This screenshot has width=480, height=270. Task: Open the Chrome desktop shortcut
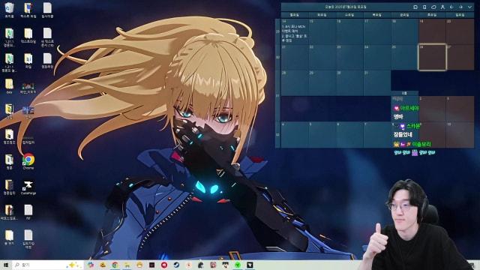[28, 161]
